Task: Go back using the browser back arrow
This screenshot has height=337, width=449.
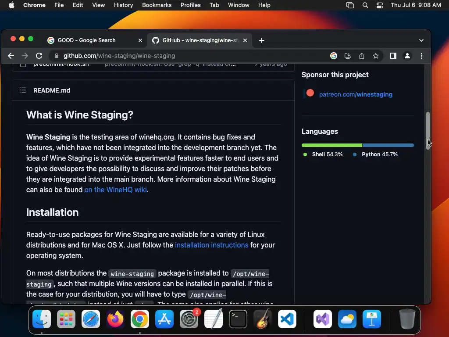Action: tap(11, 56)
